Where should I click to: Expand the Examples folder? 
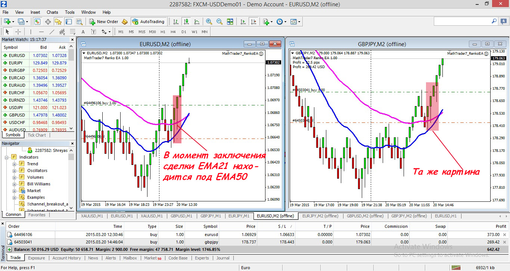(15, 197)
